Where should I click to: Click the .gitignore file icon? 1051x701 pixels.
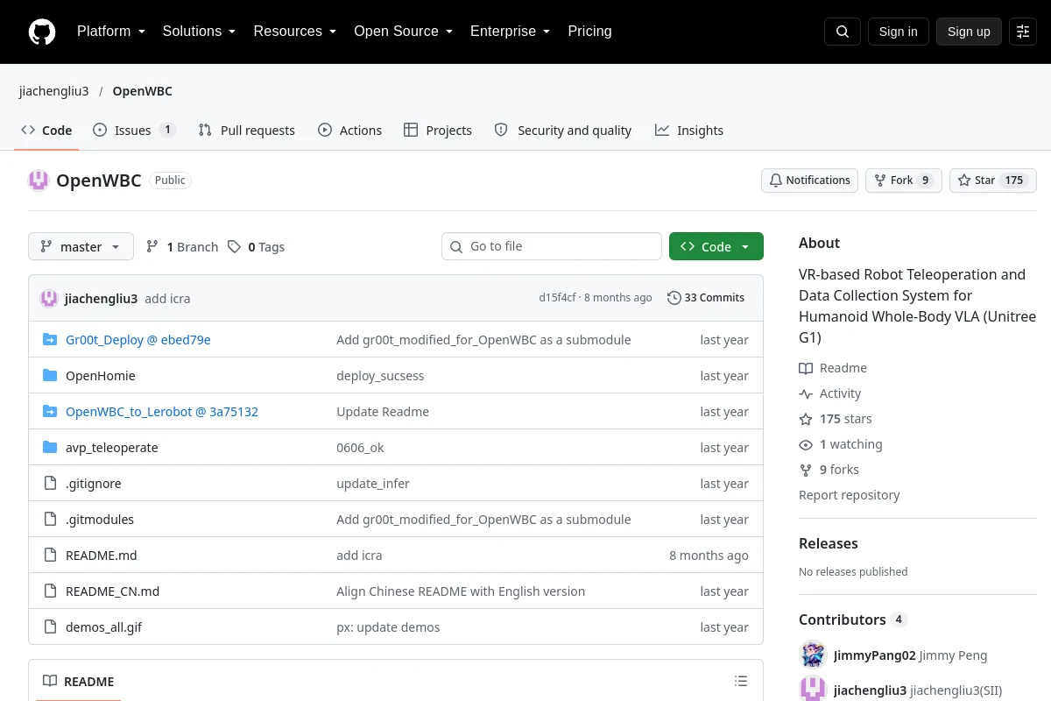50,484
